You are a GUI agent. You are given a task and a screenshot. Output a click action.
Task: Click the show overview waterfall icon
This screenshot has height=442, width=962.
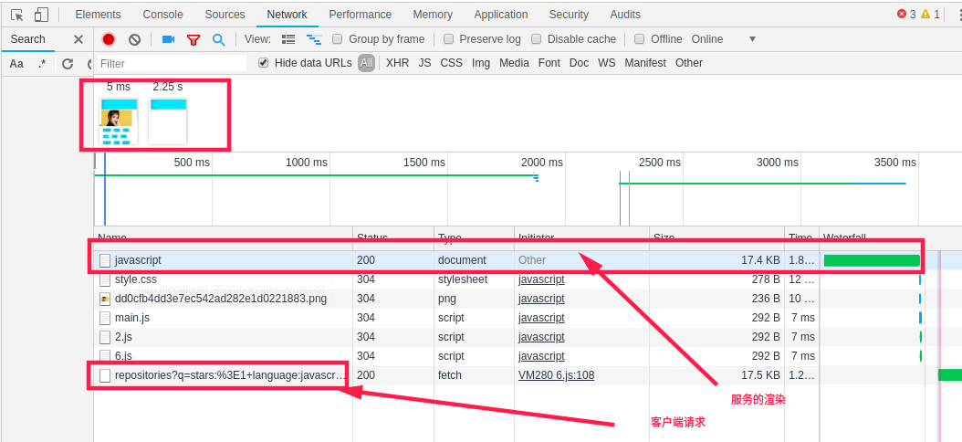pyautogui.click(x=314, y=39)
